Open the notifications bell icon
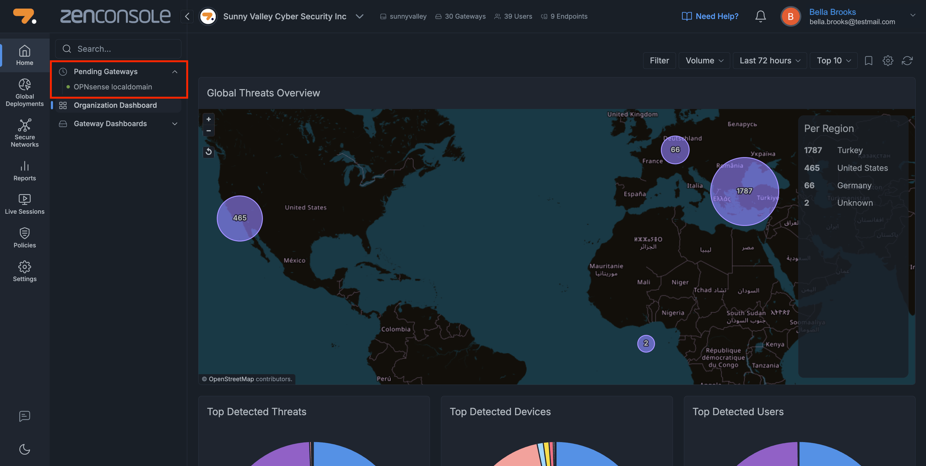This screenshot has height=466, width=926. click(x=760, y=16)
